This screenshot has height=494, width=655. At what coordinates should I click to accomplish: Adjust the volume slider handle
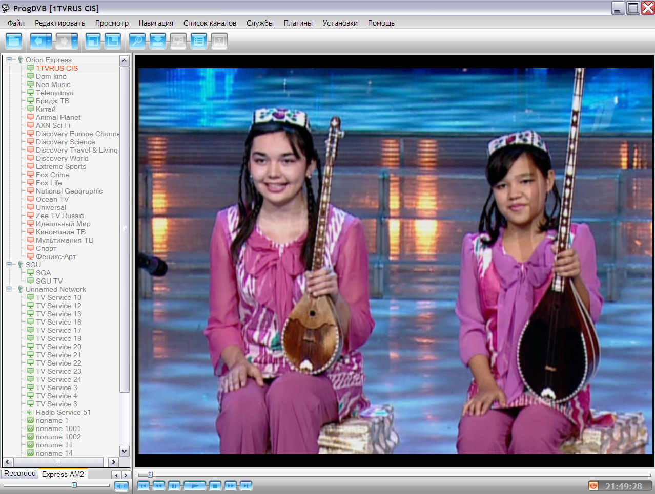74,485
